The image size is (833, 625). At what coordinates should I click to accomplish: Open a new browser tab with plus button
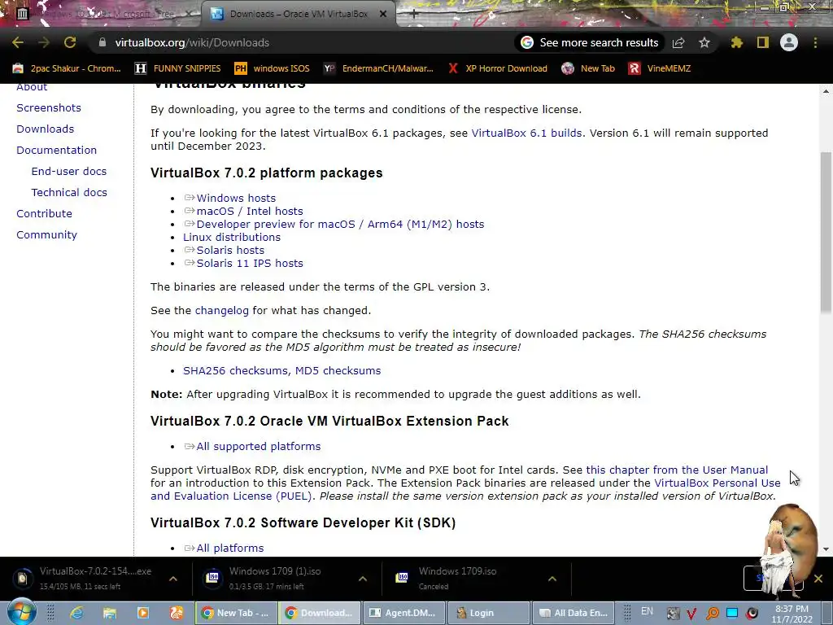click(414, 14)
